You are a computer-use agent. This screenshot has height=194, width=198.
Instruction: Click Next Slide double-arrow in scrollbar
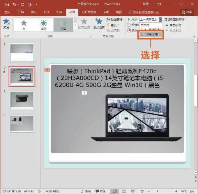coord(196,181)
